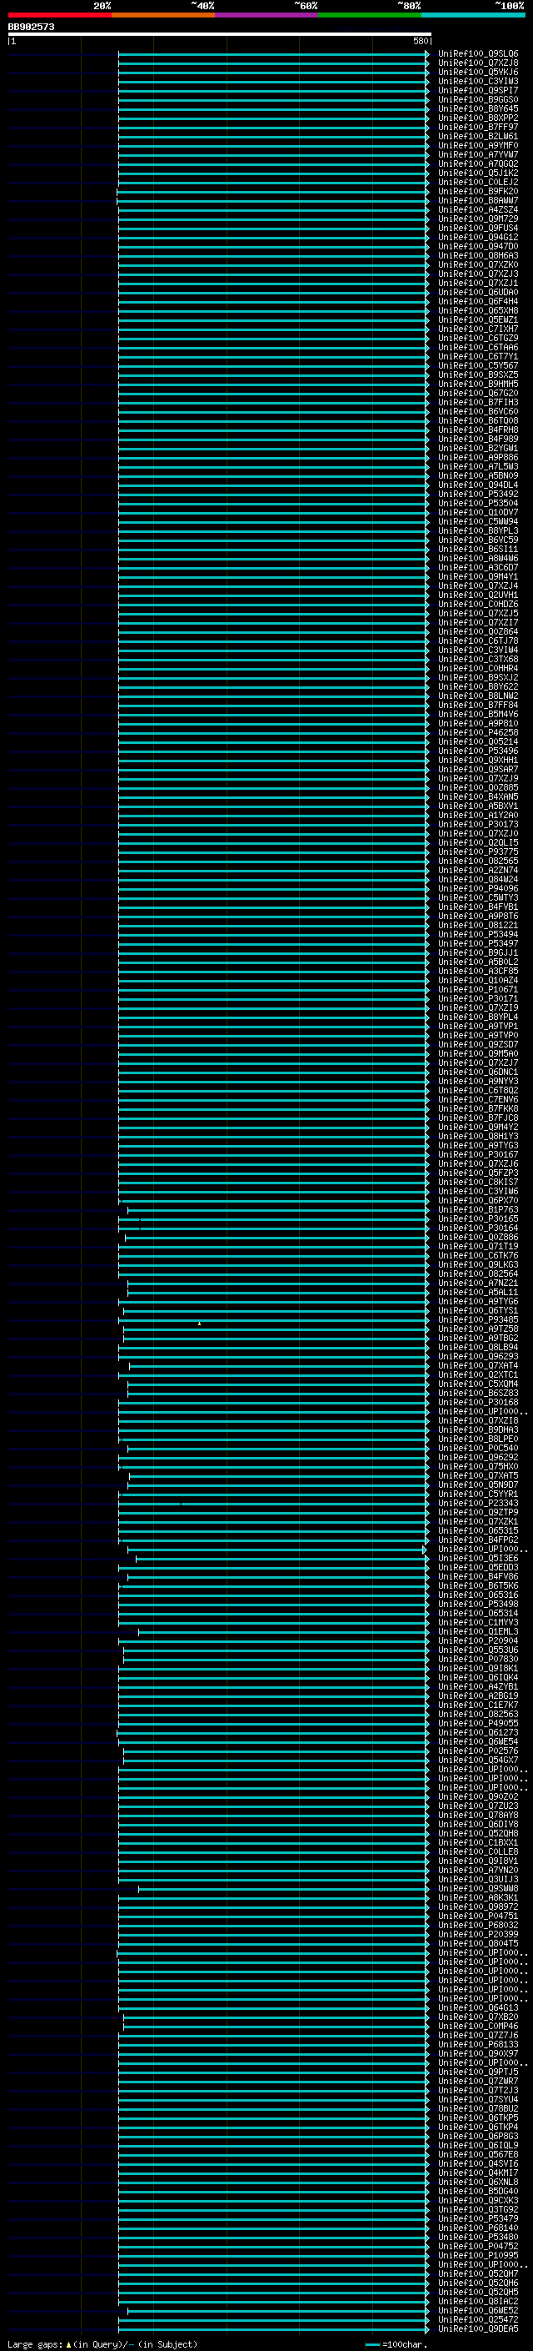Click the UniRef100_P93485 label
The image size is (533, 2351).
click(478, 1319)
